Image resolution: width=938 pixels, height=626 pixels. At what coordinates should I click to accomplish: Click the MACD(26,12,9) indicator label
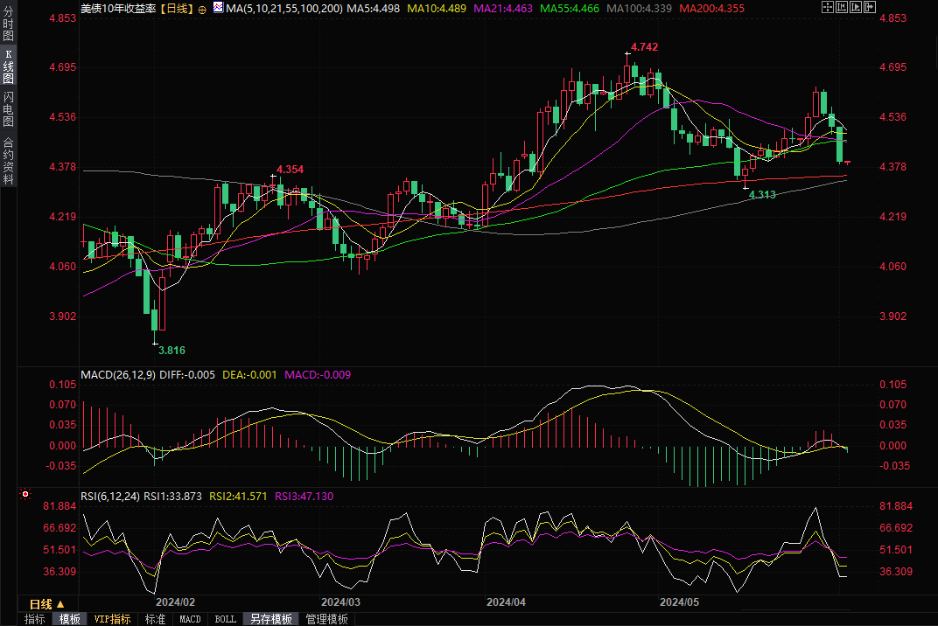tap(117, 375)
